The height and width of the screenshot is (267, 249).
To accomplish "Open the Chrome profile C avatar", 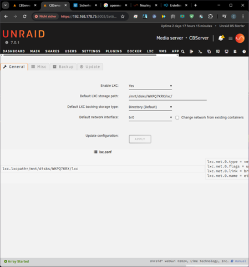I will coord(233,17).
